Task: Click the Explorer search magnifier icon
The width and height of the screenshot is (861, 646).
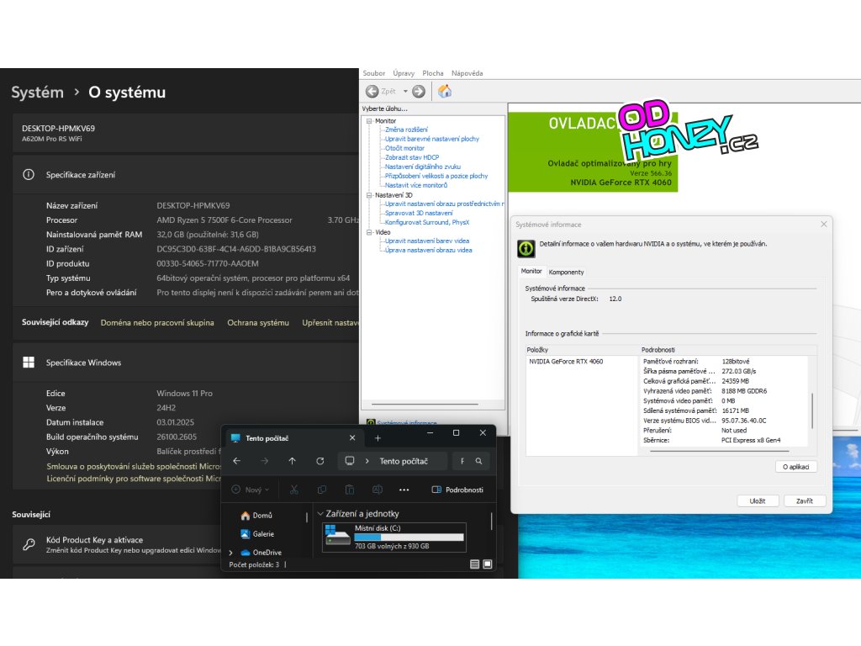Action: [478, 461]
